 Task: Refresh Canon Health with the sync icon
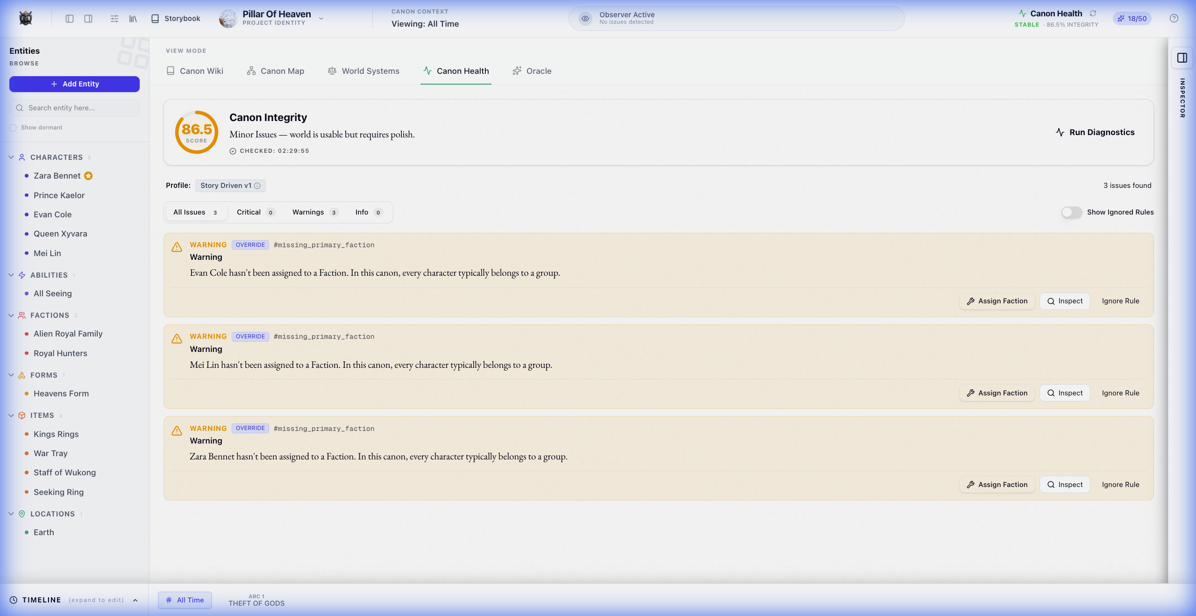1093,14
